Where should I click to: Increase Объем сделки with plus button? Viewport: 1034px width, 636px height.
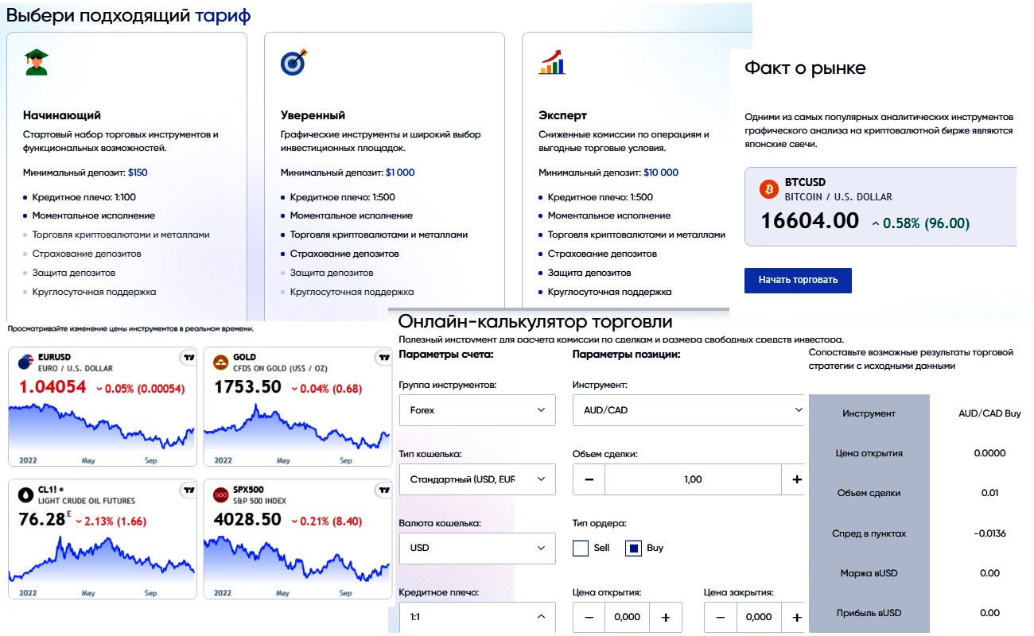tap(796, 479)
